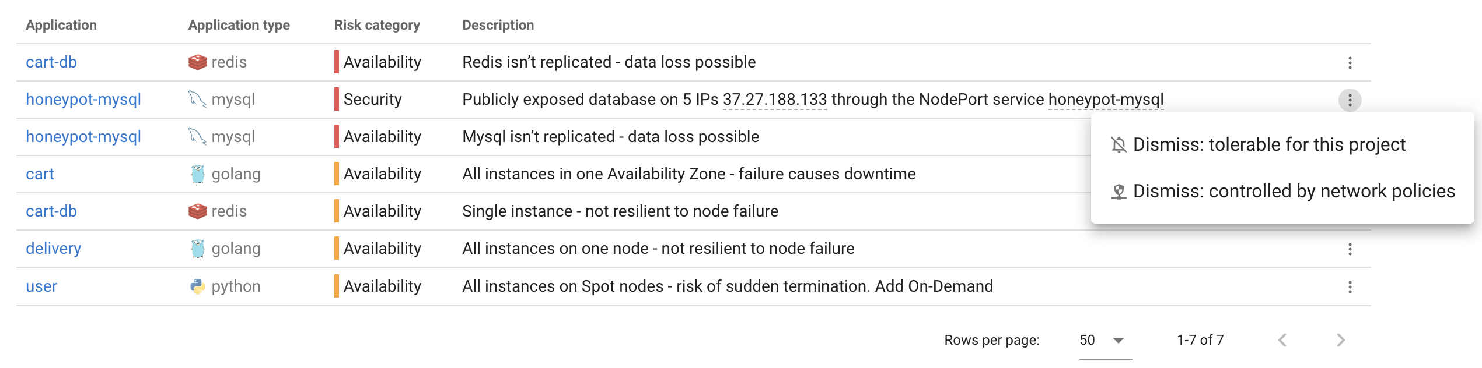Screen dimensions: 1482x368
Task: Click the mysql dolphin icon in Security row
Action: click(198, 100)
